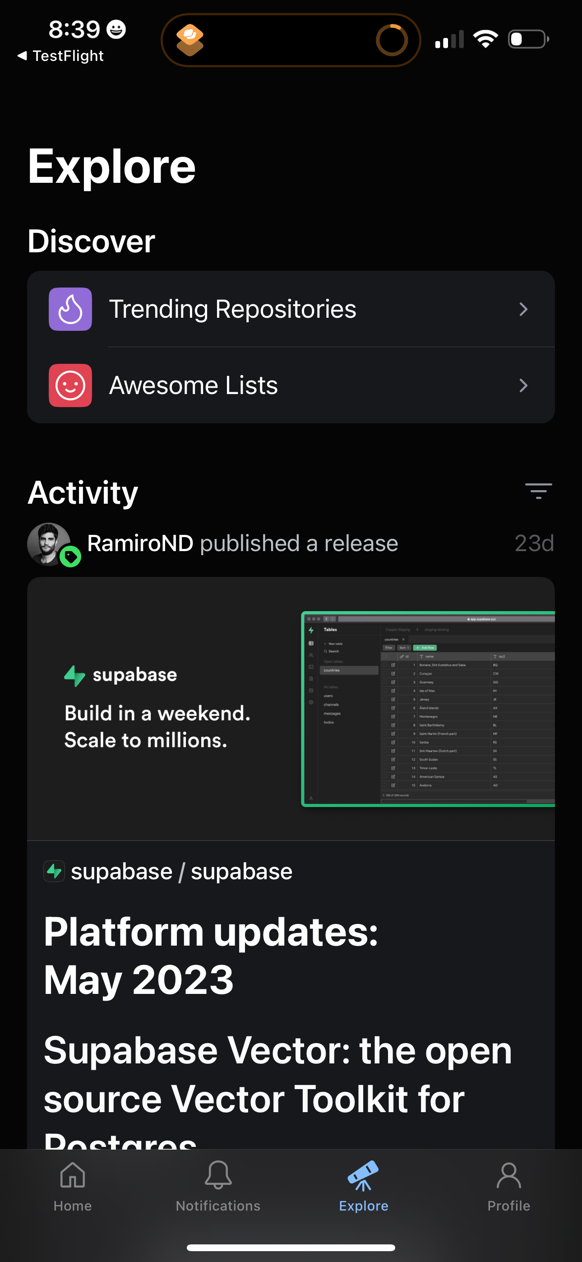The width and height of the screenshot is (582, 1262).
Task: Tap the 'published a release' text
Action: pyautogui.click(x=299, y=543)
